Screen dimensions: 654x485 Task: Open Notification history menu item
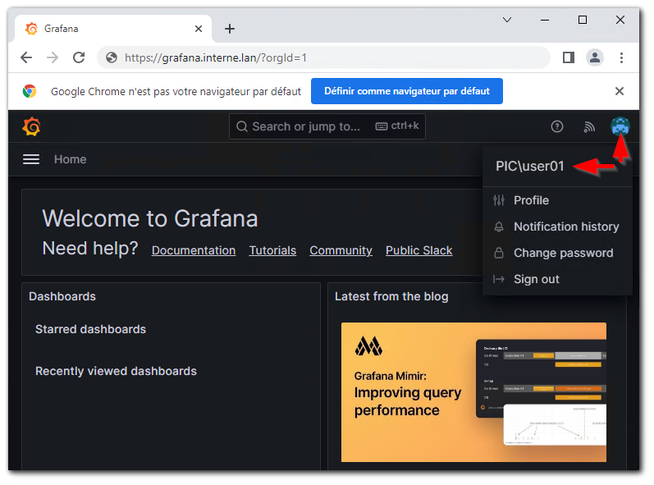(557, 226)
